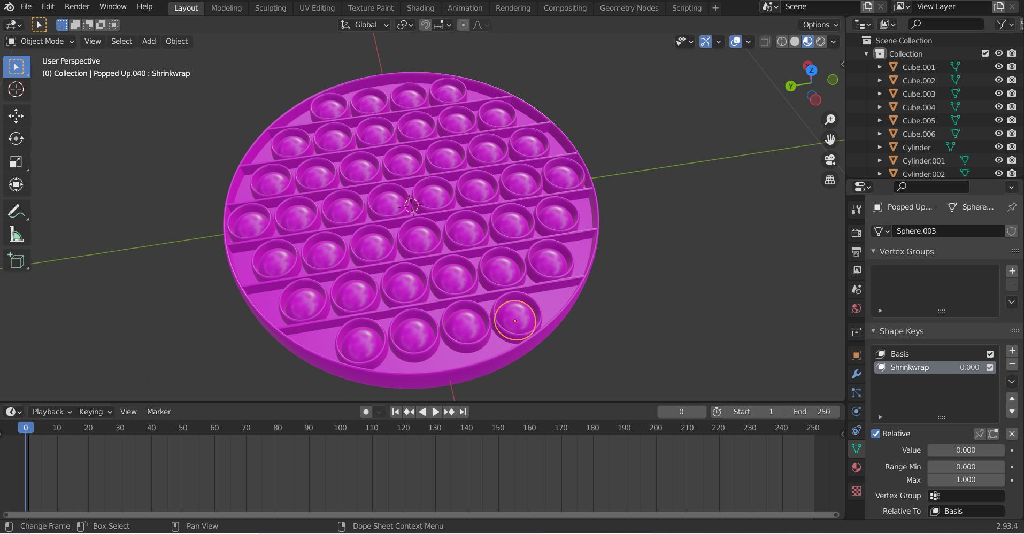This screenshot has height=534, width=1024.
Task: Open the Texture properties tab
Action: tap(856, 491)
